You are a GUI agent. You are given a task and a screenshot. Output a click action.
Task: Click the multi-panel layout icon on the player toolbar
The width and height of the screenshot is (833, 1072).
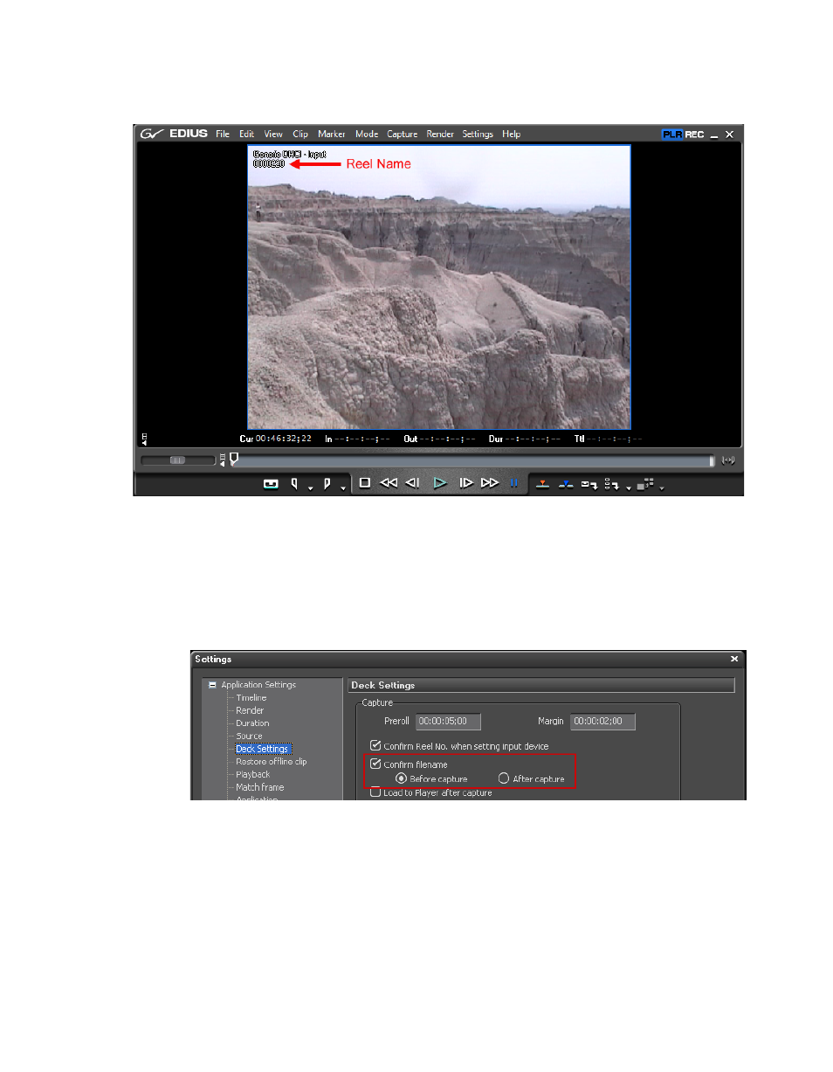[x=645, y=483]
